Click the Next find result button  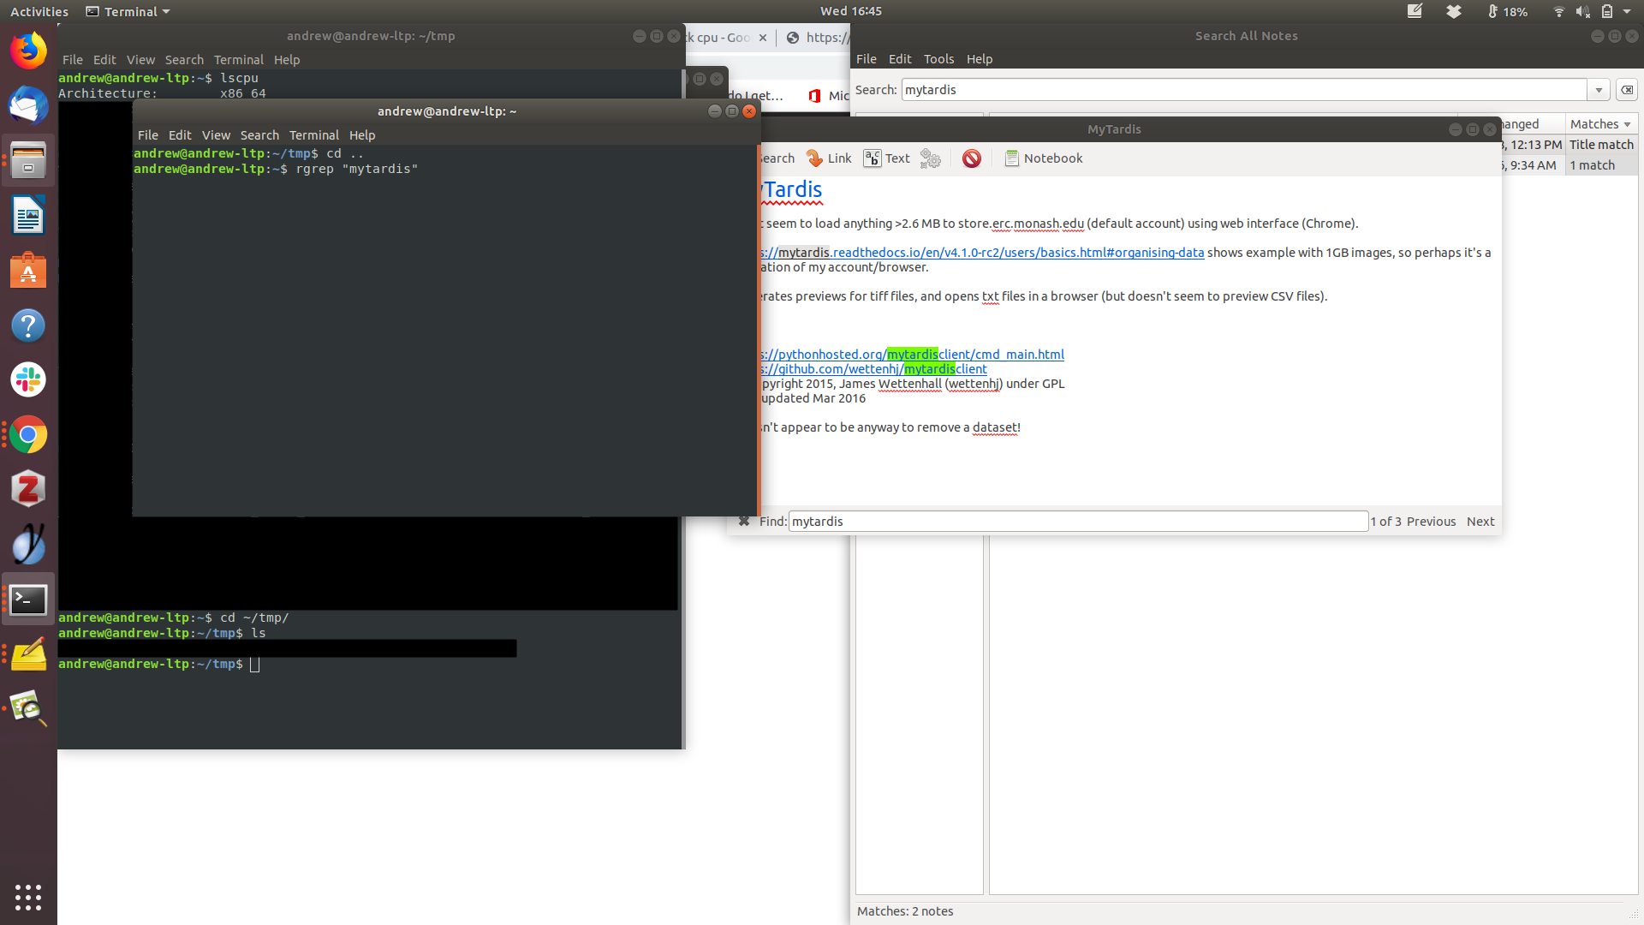click(1480, 522)
